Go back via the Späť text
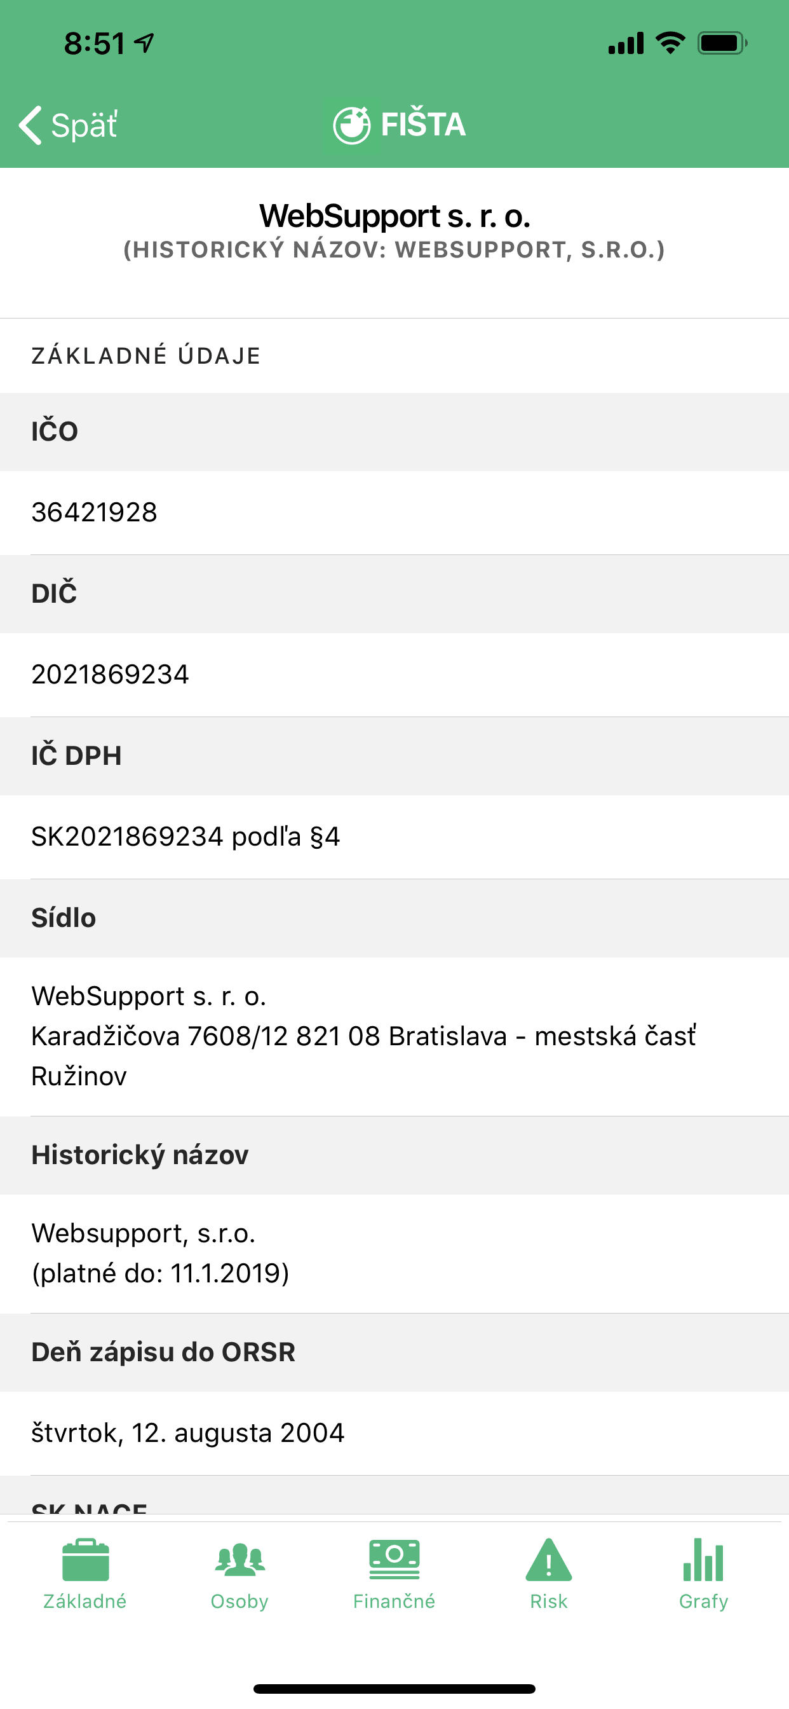The image size is (789, 1709). (x=85, y=125)
